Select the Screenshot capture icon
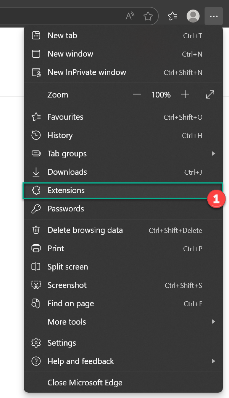This screenshot has width=229, height=398. tap(36, 285)
